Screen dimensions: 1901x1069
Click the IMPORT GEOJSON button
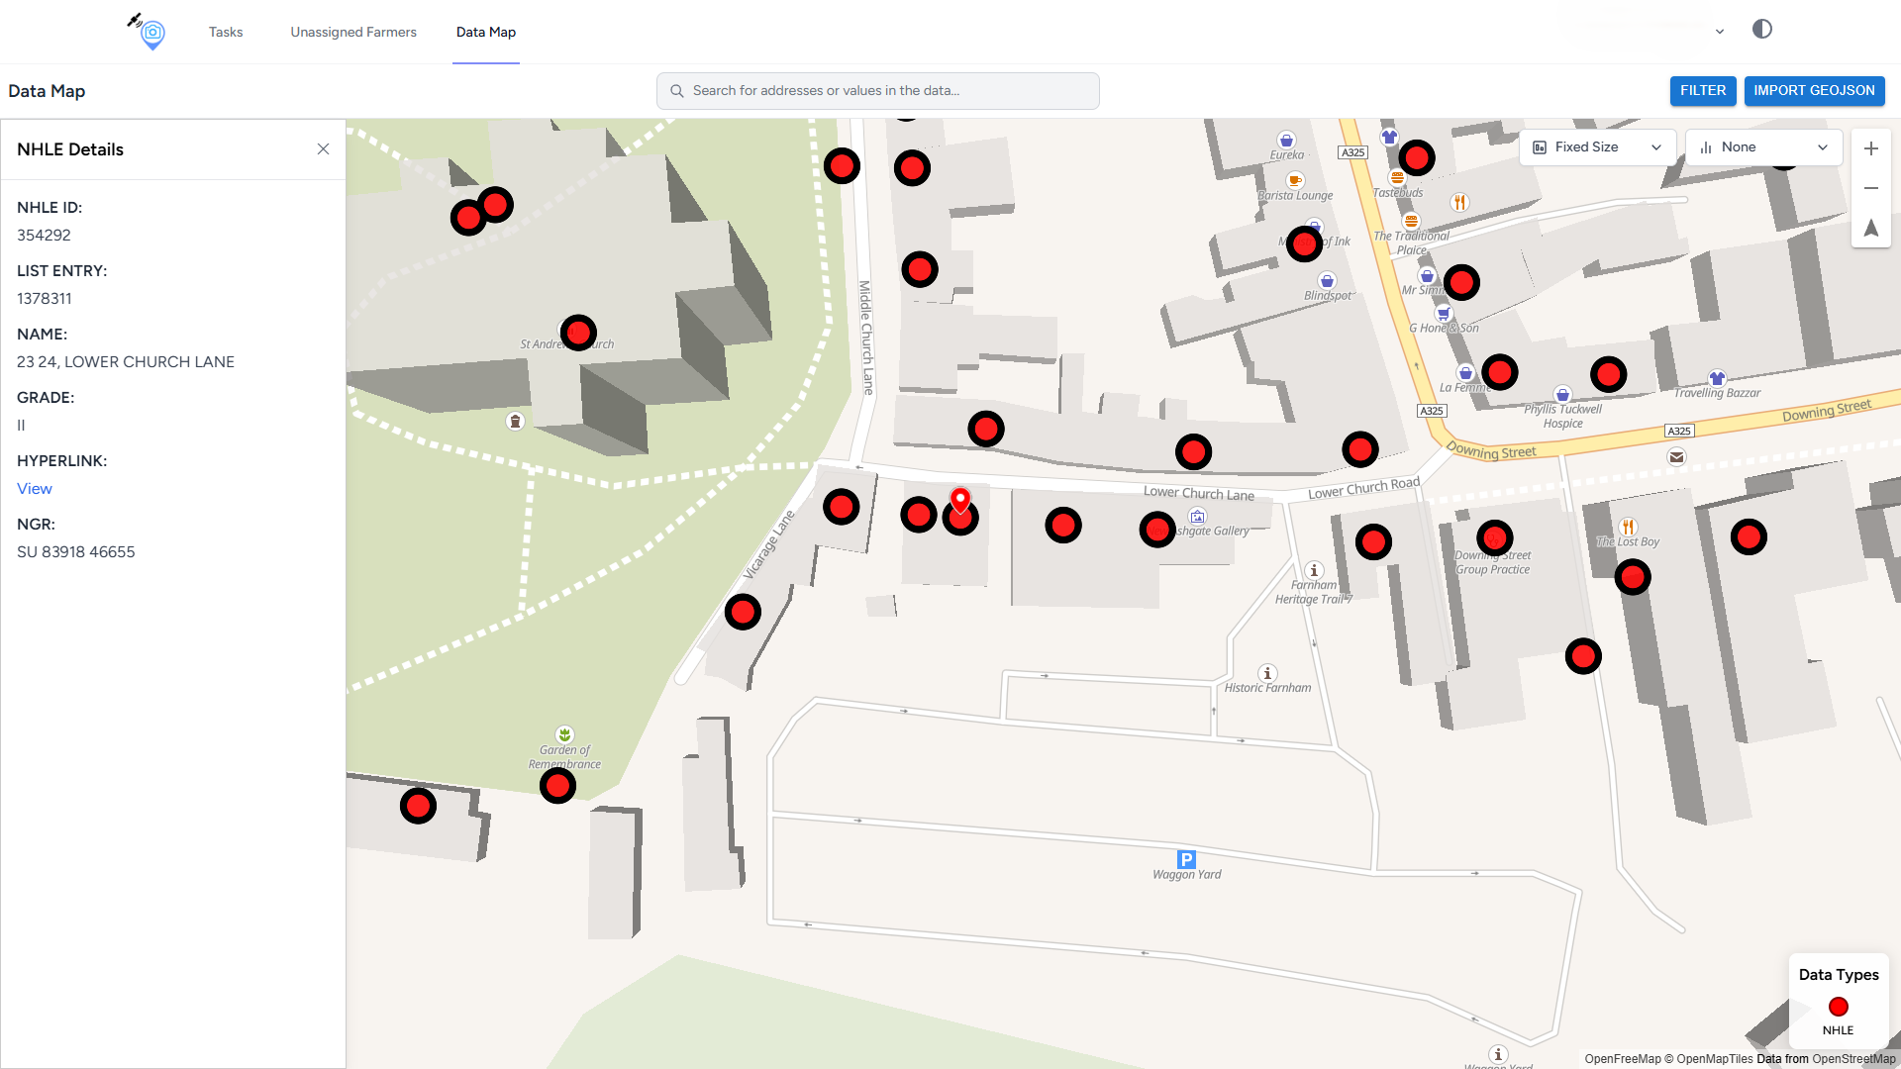1814,90
